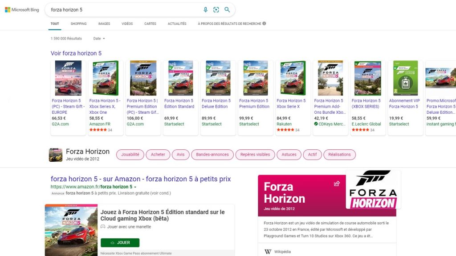
Task: Click the Amazon FR seller name
Action: point(100,124)
